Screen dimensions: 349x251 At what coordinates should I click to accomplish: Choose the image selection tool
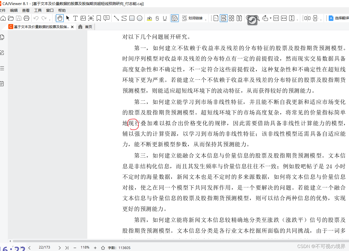[x=83, y=18]
